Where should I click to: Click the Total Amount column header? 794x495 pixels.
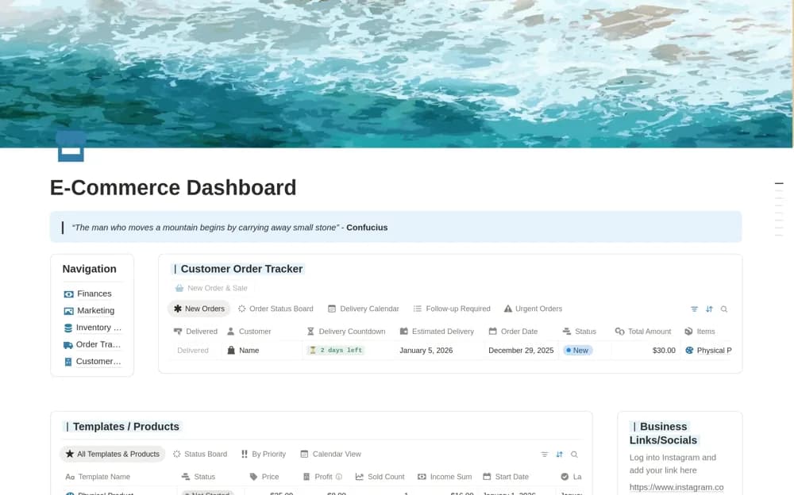click(643, 331)
